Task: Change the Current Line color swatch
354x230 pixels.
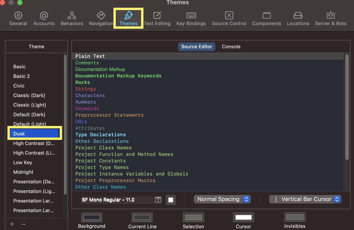Action: click(x=142, y=217)
